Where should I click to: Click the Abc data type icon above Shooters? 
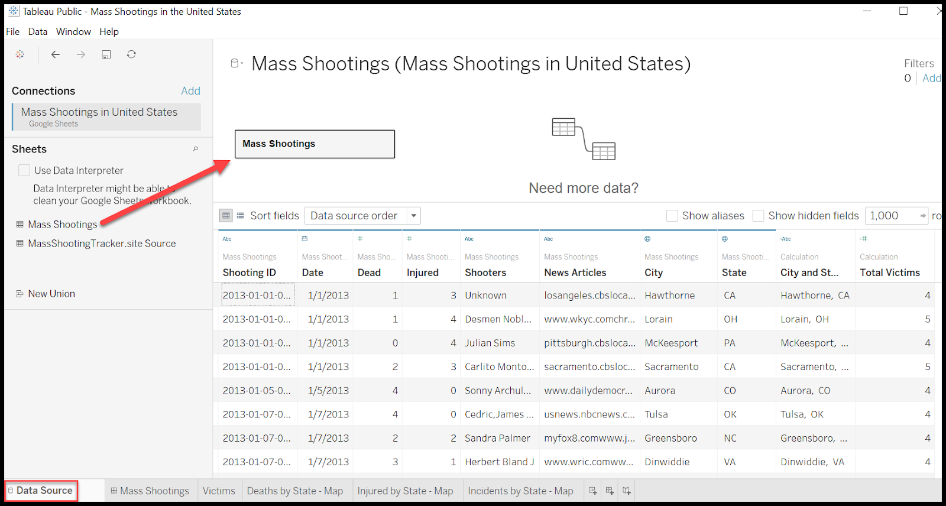[469, 239]
